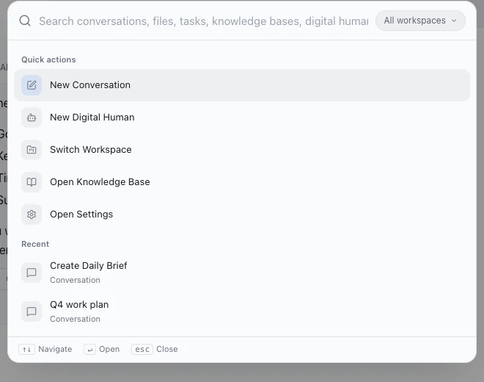Click the Quick actions section heading
484x382 pixels.
48,60
